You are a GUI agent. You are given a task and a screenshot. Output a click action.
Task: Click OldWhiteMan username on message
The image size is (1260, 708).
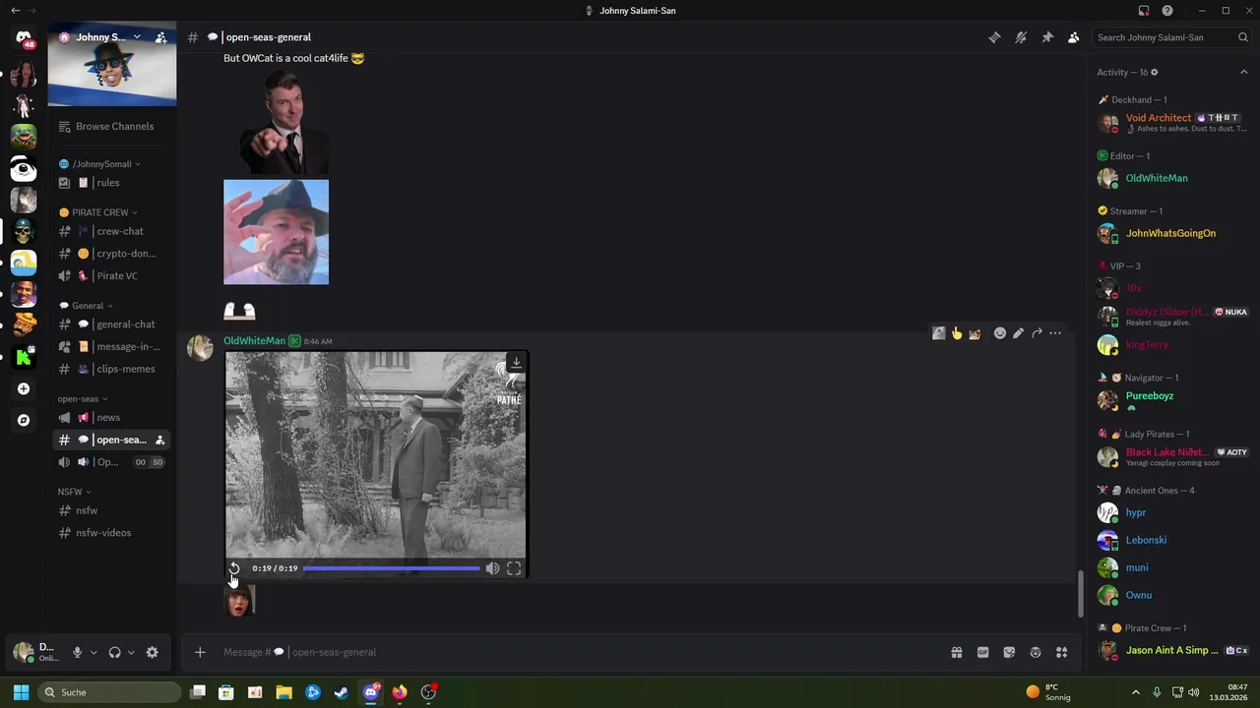coord(254,340)
